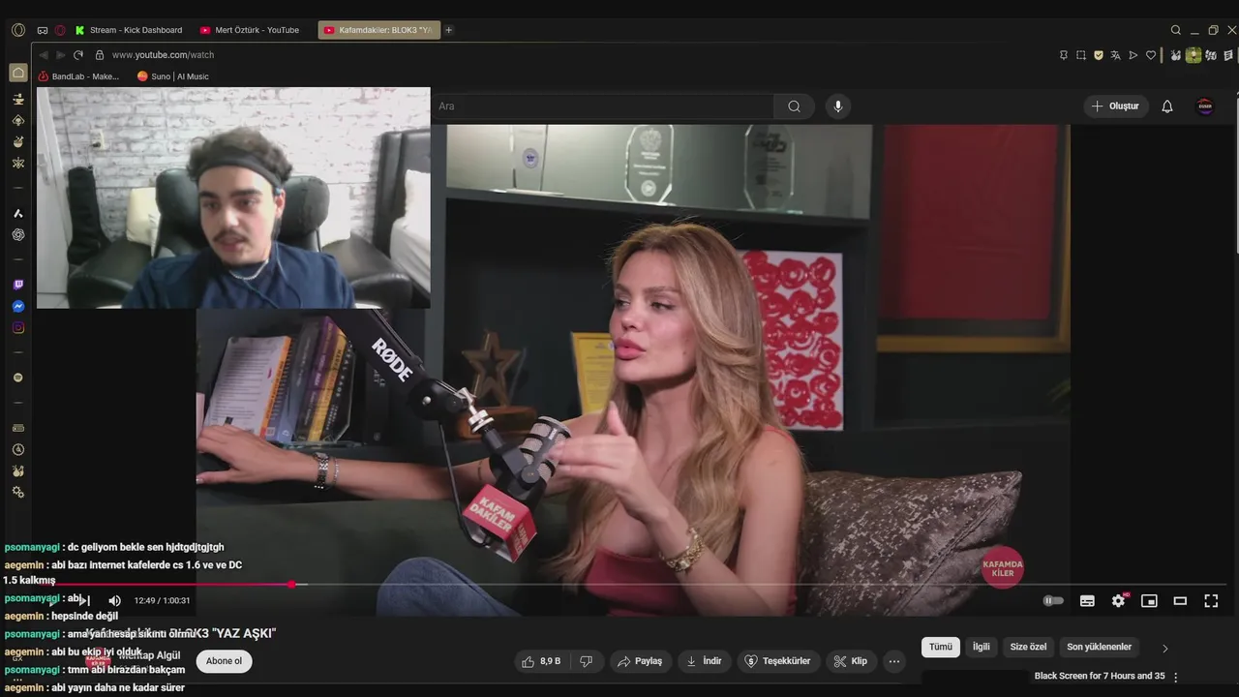Open sidebar settings gear icon

(x=17, y=492)
